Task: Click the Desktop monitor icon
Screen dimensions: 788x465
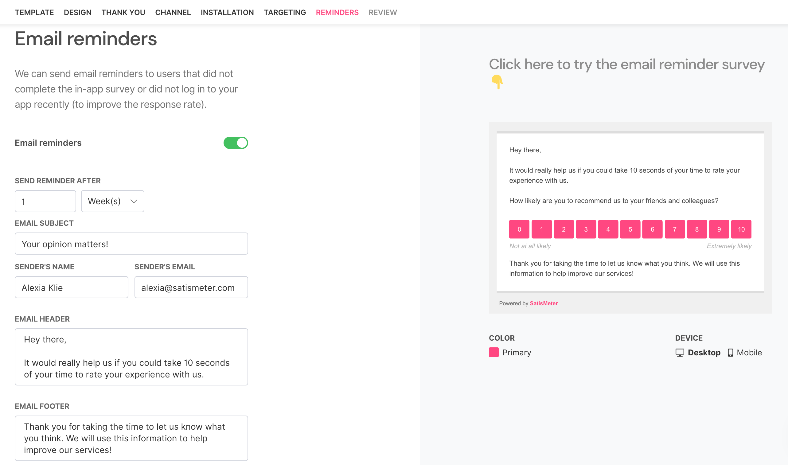Action: pos(680,353)
